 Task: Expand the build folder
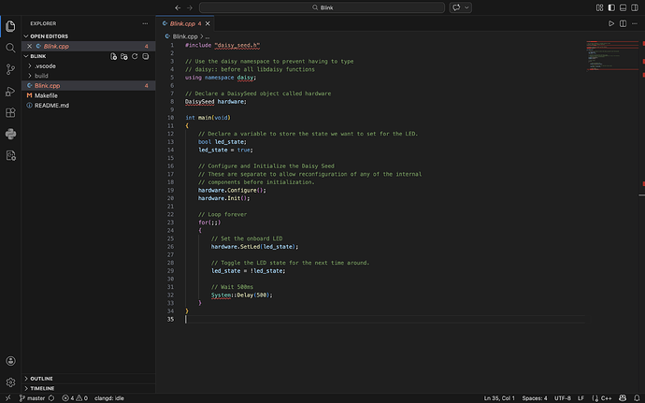coord(42,76)
